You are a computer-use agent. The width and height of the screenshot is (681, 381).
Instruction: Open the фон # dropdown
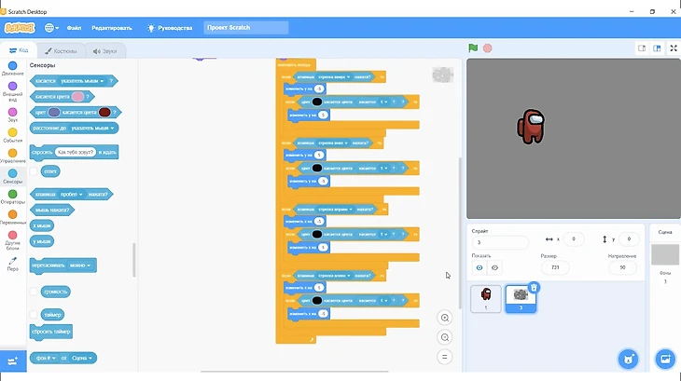tap(46, 358)
